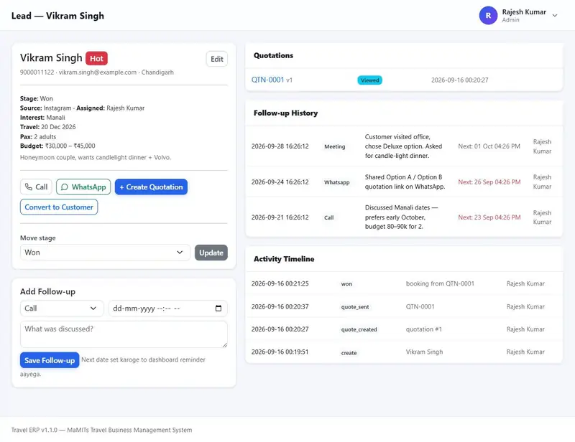This screenshot has height=442, width=575.
Task: Click the Travel ERP v1.1.0 footer text
Action: click(x=101, y=430)
